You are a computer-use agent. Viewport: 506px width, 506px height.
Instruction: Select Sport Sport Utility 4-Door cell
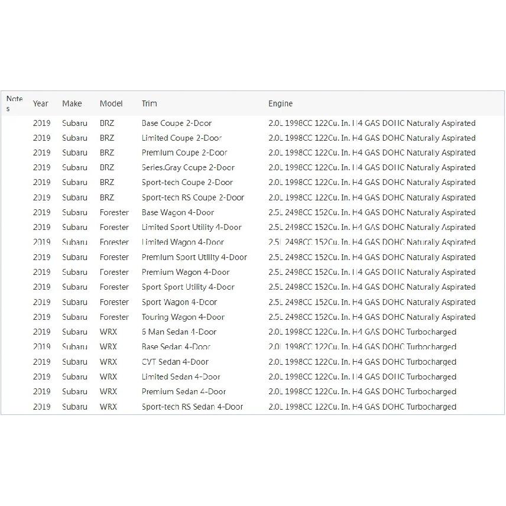click(x=188, y=287)
